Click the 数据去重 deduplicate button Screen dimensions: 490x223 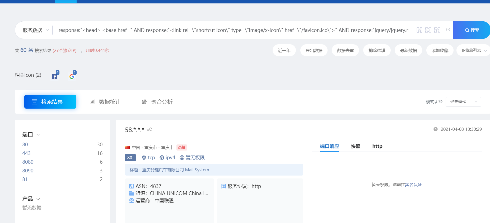(345, 50)
